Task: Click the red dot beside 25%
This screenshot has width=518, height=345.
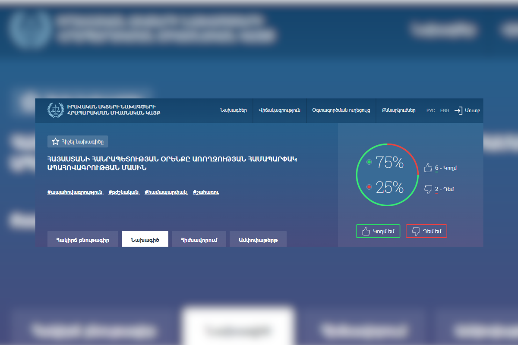Action: click(x=369, y=187)
